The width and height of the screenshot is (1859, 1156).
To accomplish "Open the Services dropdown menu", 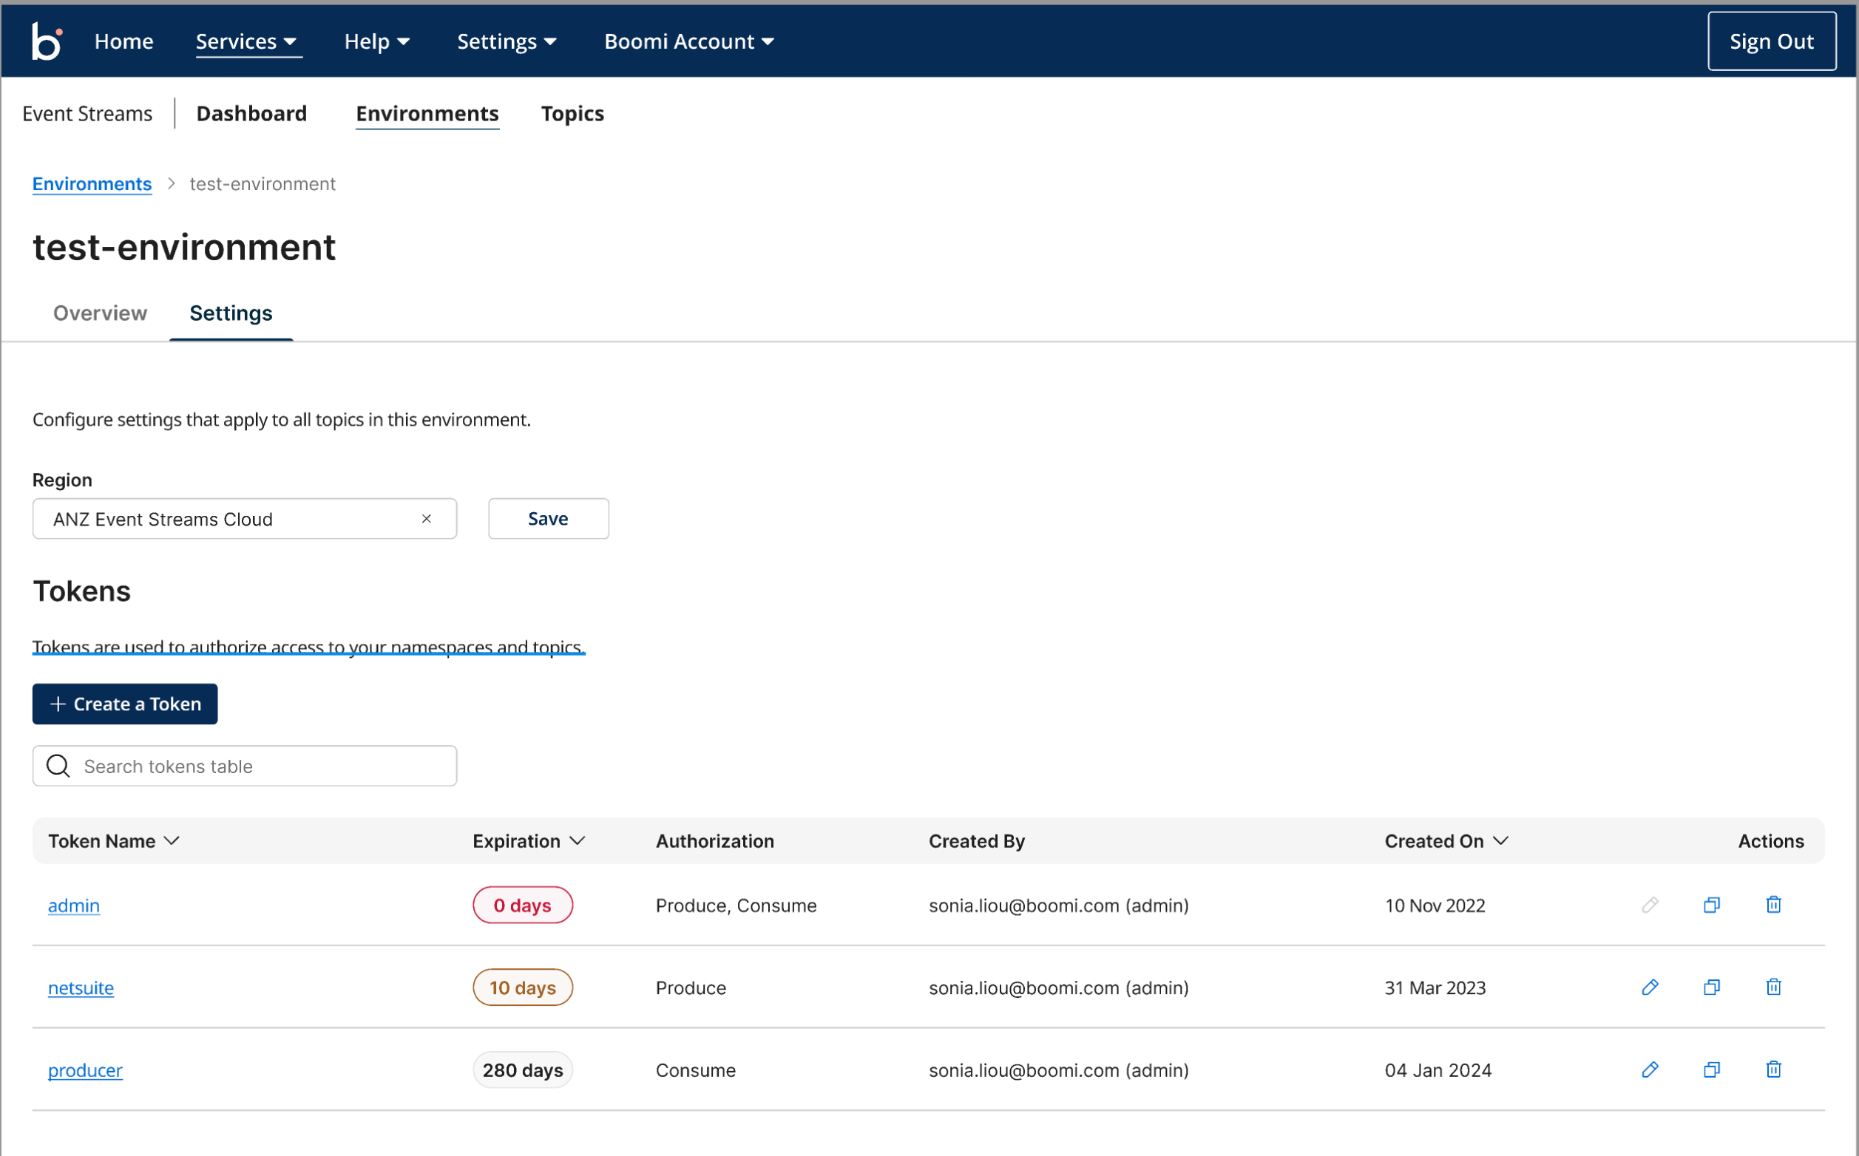I will click(x=246, y=41).
